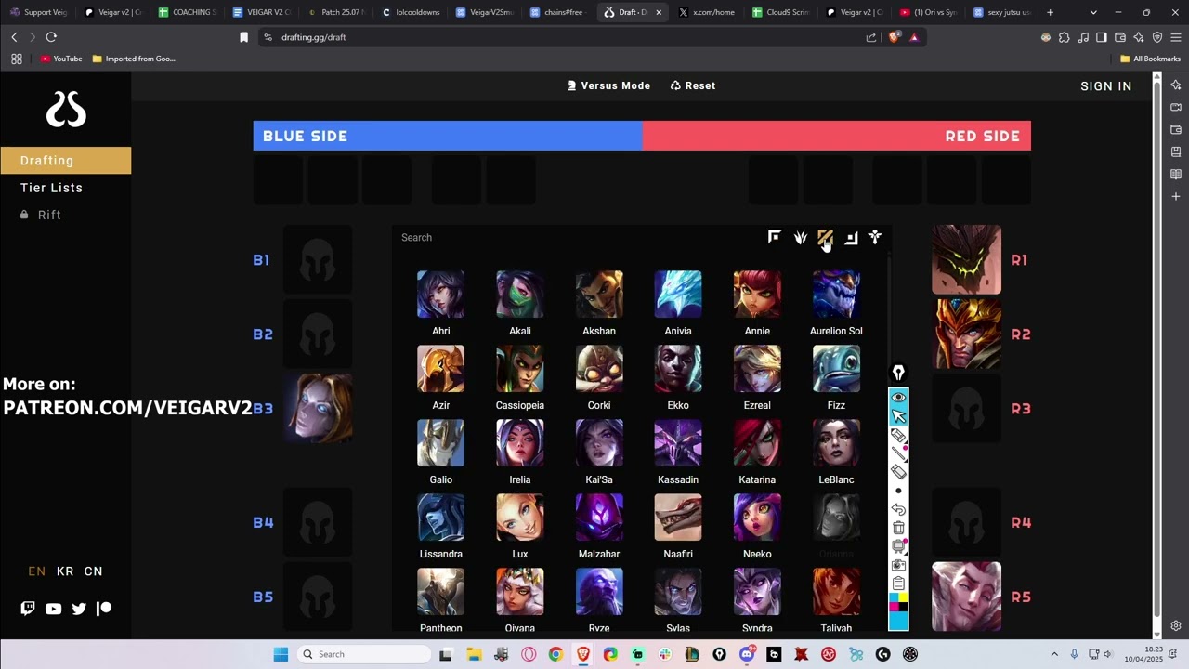This screenshot has width=1189, height=669.
Task: Open the drafting.gg Twitch channel icon
Action: [28, 609]
